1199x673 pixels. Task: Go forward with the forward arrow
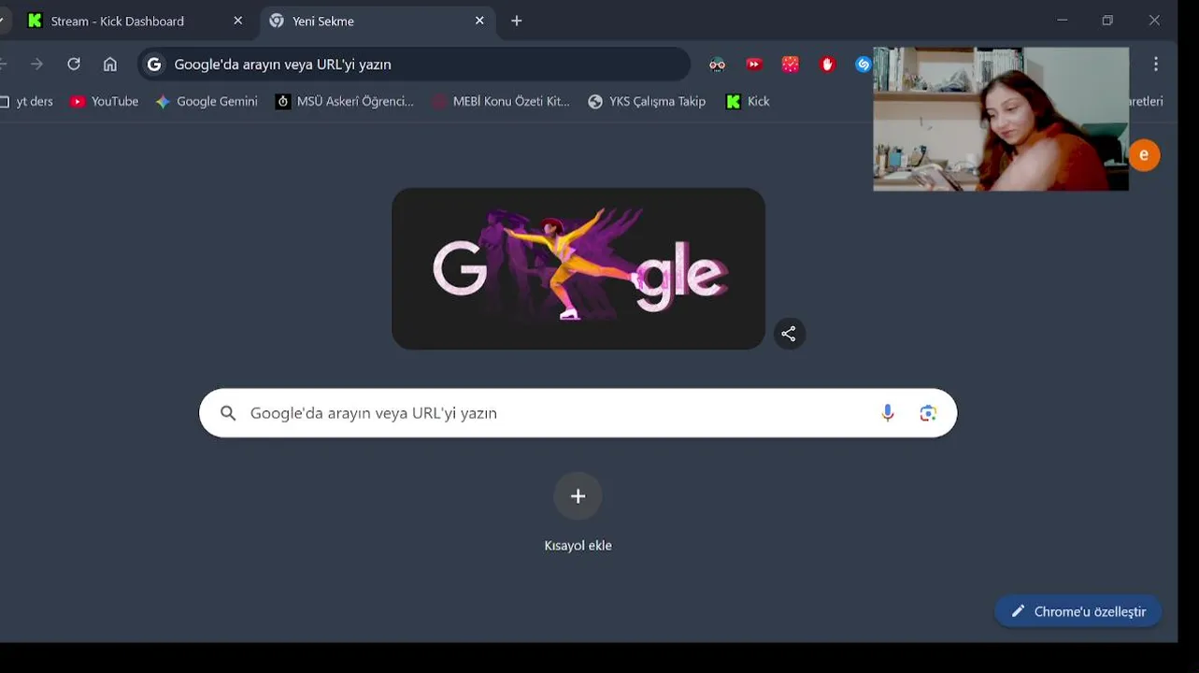pyautogui.click(x=36, y=64)
